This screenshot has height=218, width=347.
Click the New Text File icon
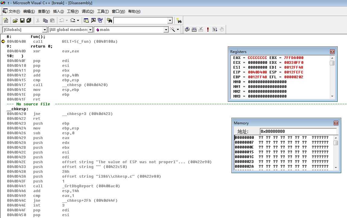[x=6, y=20]
